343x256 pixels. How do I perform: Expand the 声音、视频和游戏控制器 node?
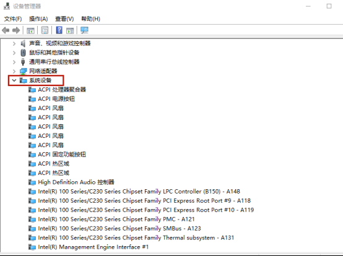[x=14, y=43]
